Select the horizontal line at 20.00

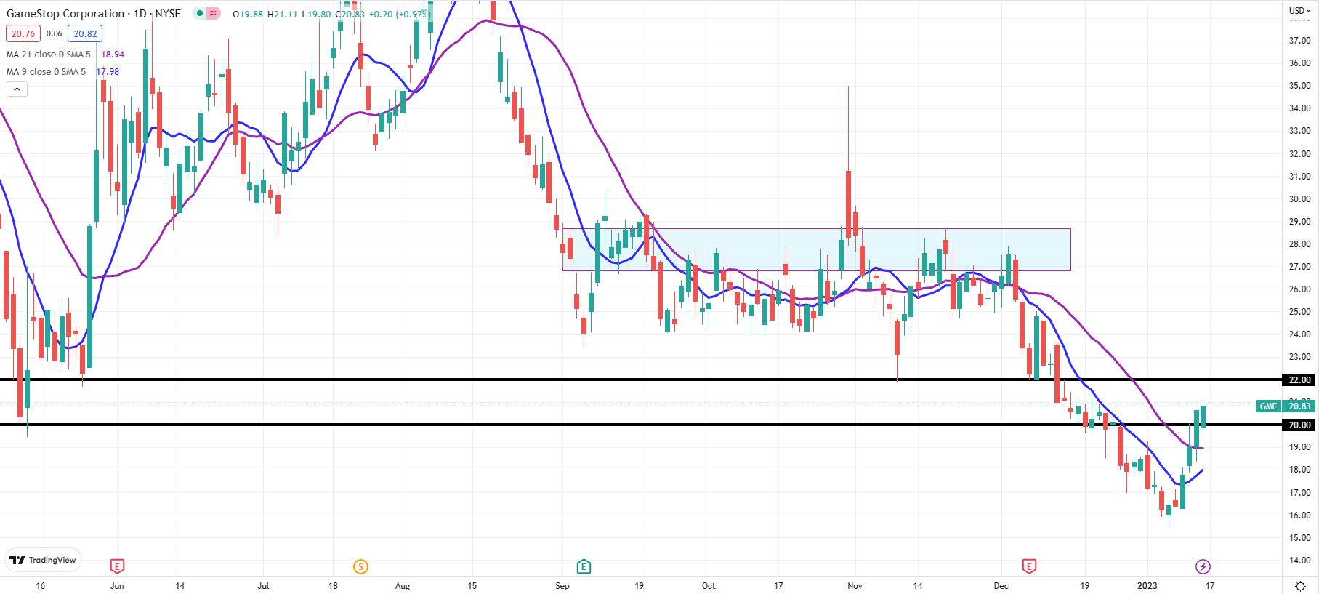coord(640,425)
